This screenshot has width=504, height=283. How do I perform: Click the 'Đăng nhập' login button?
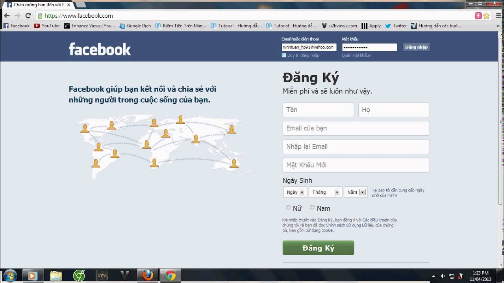tap(416, 47)
